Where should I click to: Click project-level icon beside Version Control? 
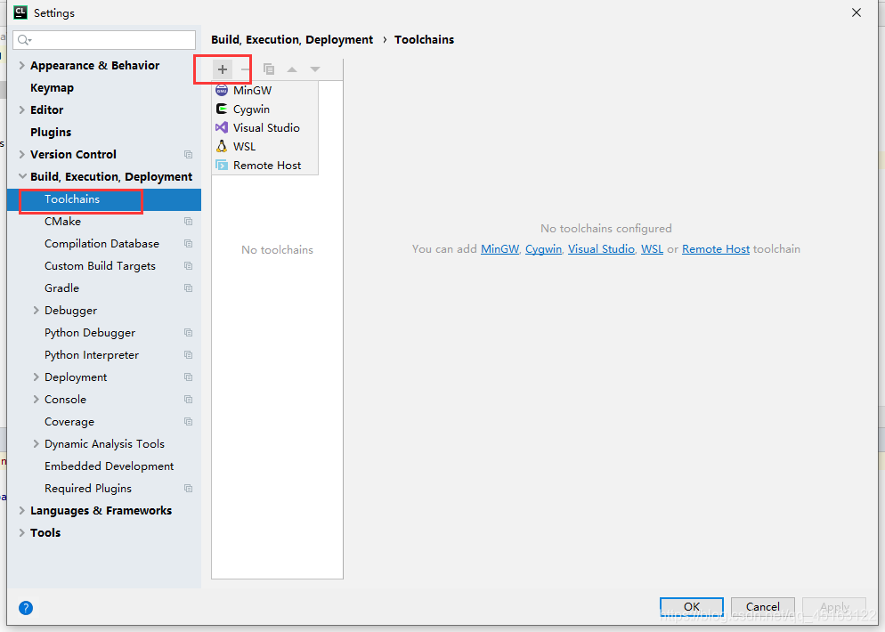click(189, 155)
